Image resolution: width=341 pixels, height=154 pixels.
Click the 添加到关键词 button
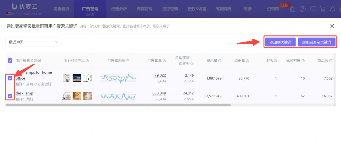click(280, 42)
